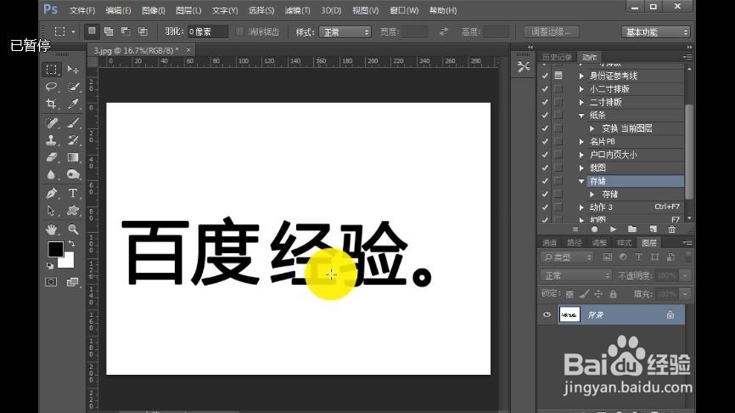735x413 pixels.
Task: Select the Move tool
Action: [x=73, y=70]
